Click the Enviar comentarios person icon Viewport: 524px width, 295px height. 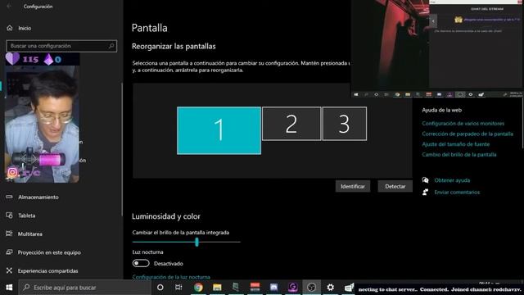coord(425,192)
